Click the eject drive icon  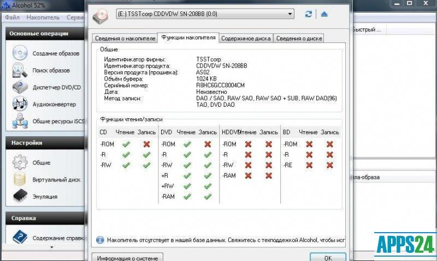324,14
